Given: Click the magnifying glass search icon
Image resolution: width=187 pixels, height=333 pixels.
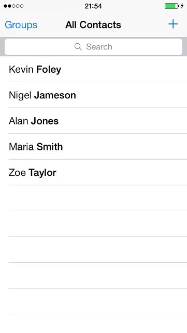Looking at the screenshot, I should pos(78,47).
